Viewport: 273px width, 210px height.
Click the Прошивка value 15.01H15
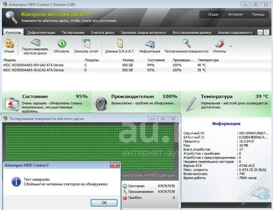coord(246,141)
